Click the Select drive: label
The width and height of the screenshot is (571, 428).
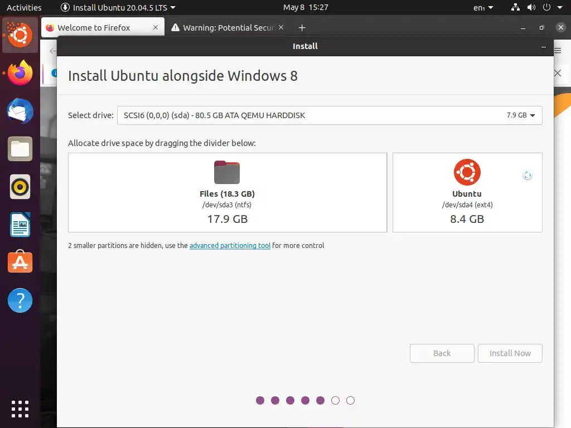91,115
